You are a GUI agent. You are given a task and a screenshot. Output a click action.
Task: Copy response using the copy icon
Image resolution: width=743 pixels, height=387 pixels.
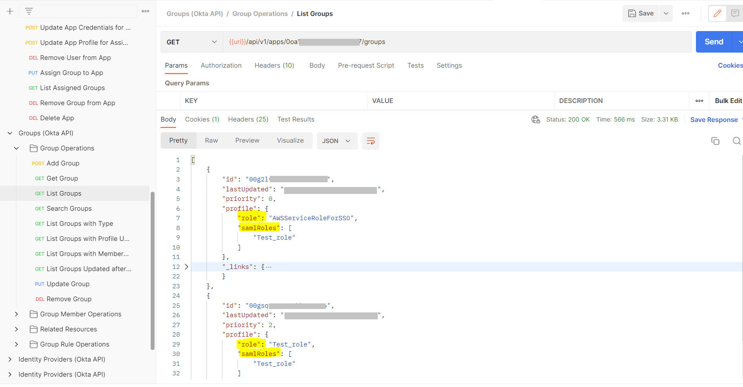(715, 141)
